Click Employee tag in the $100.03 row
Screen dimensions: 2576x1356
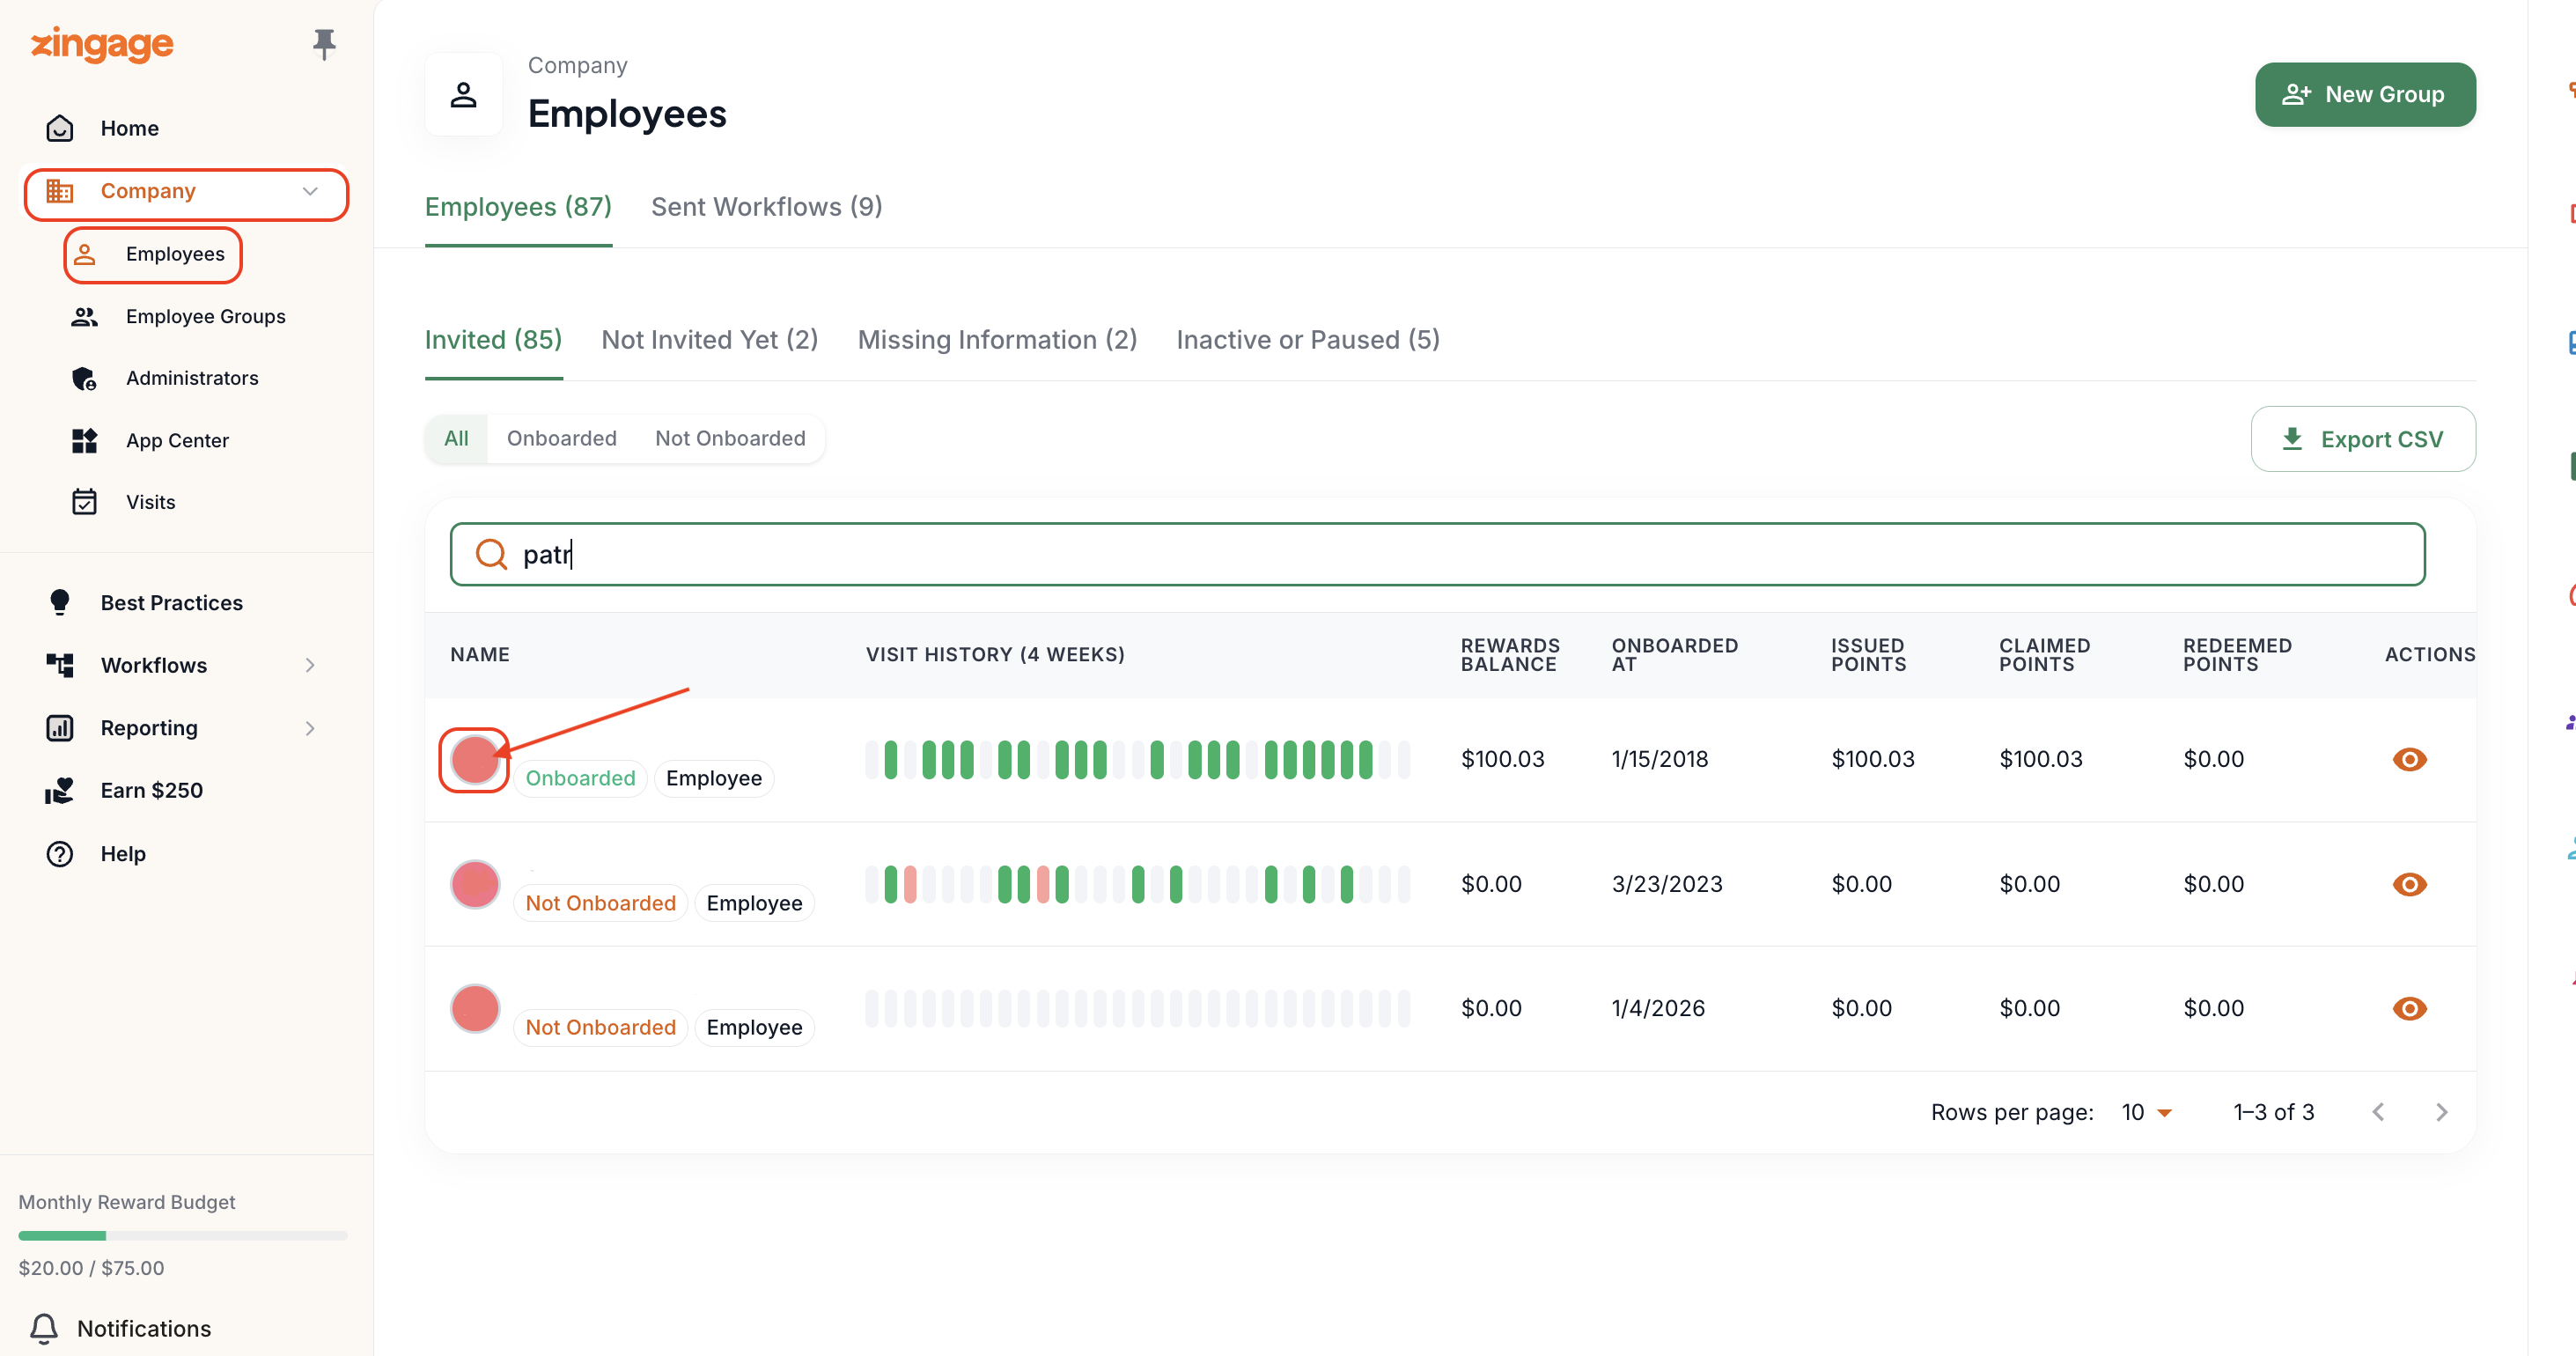714,778
